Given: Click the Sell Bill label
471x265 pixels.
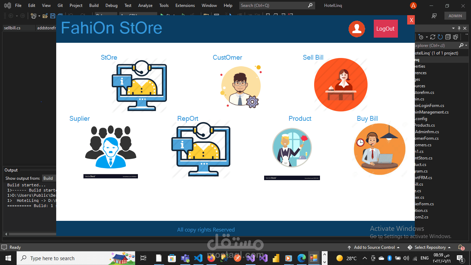Looking at the screenshot, I should pos(313,58).
